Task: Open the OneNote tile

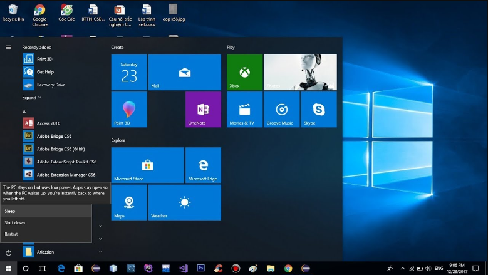Action: 203,110
